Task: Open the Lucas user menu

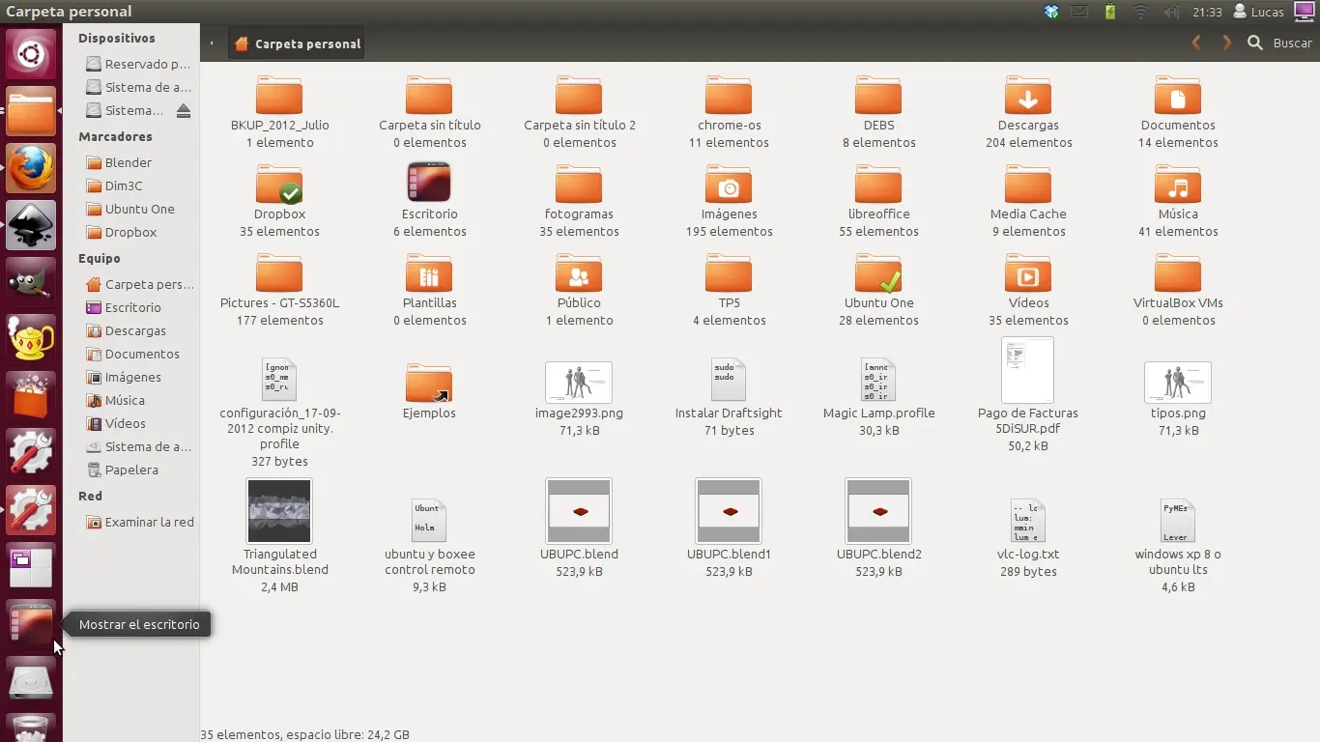Action: [1258, 13]
